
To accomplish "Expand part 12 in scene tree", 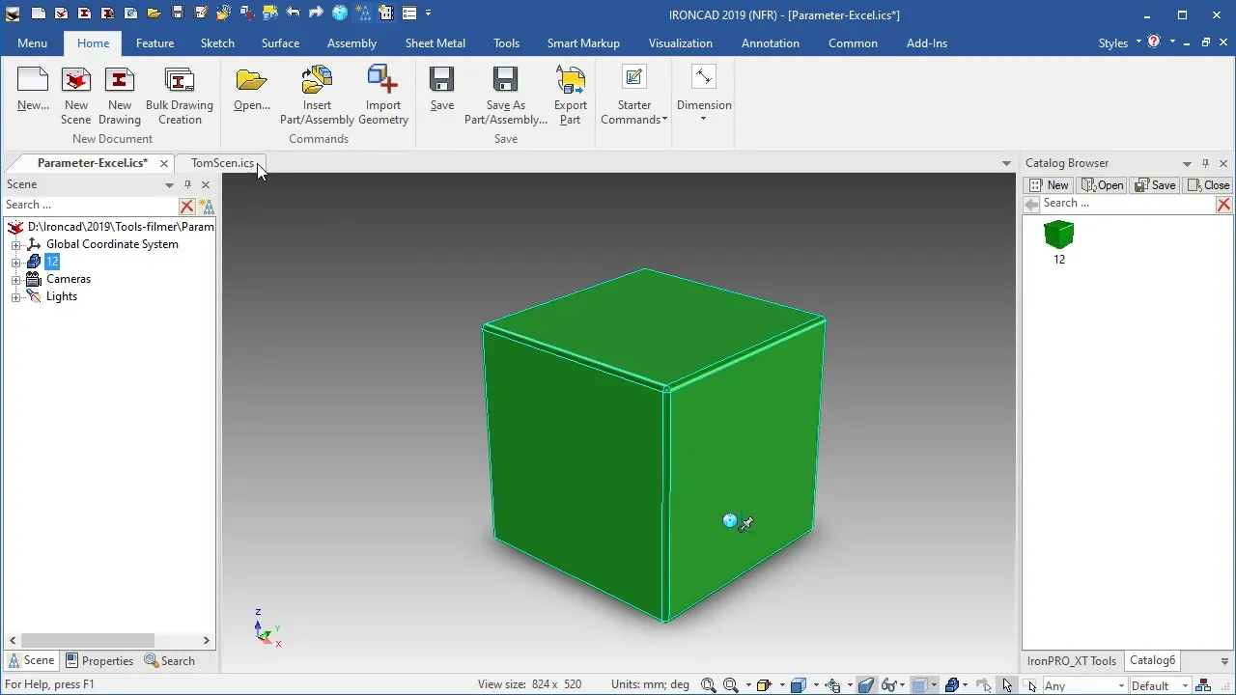I will pos(15,263).
